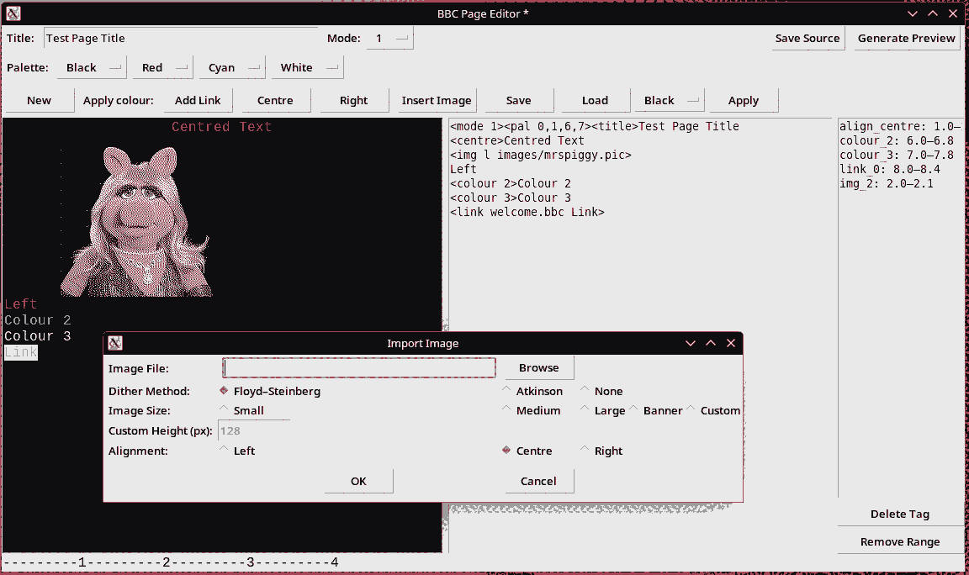
Task: Confirm the Import Image dialog with OK
Action: pos(358,480)
